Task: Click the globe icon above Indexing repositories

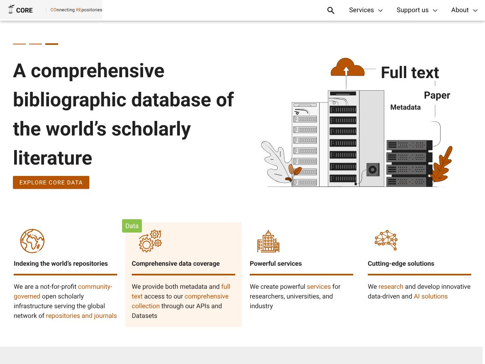Action: point(32,241)
